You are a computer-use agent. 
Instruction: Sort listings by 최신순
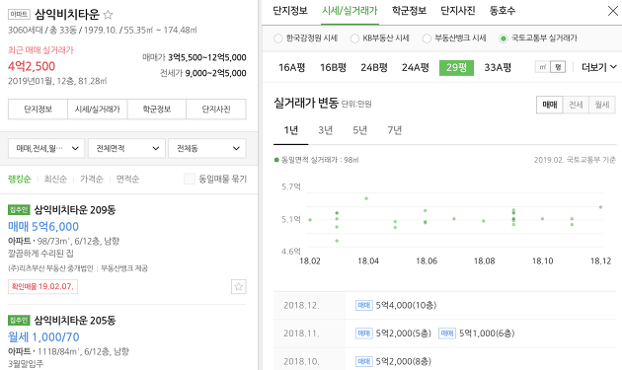pyautogui.click(x=55, y=179)
